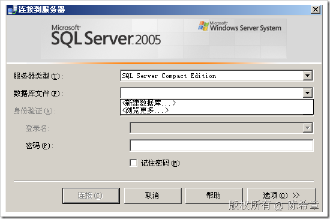Click the 记住密码 label text
The height and width of the screenshot is (219, 330).
click(160, 163)
